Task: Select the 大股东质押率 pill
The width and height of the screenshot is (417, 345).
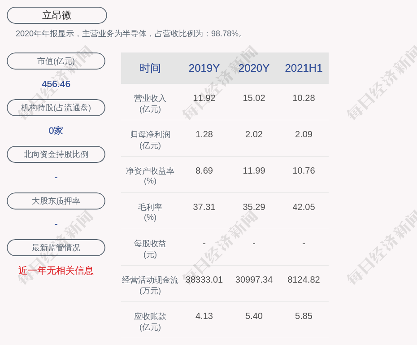Action: click(56, 201)
